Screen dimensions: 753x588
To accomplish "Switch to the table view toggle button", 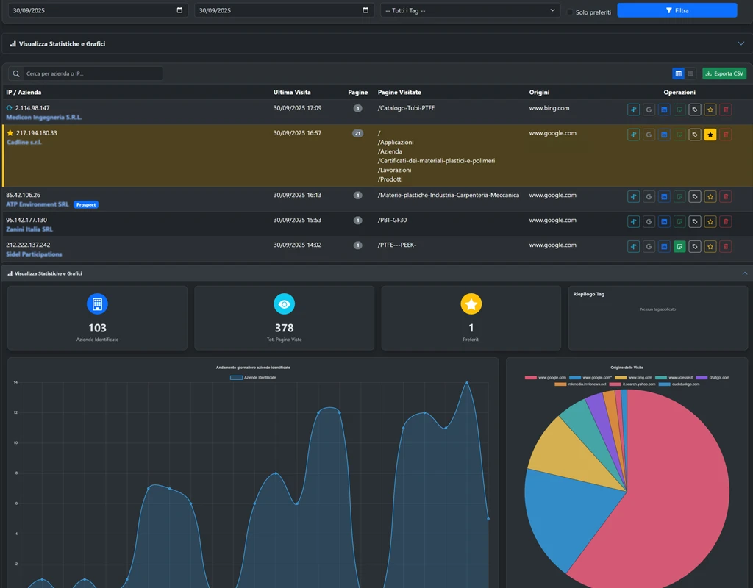I will pyautogui.click(x=678, y=73).
